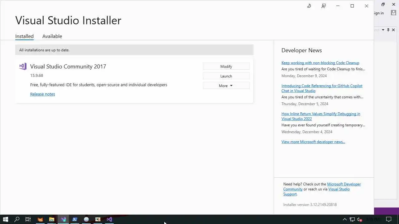Click the installer version text 3.12.2149.20818
The height and width of the screenshot is (224, 399).
[310, 204]
